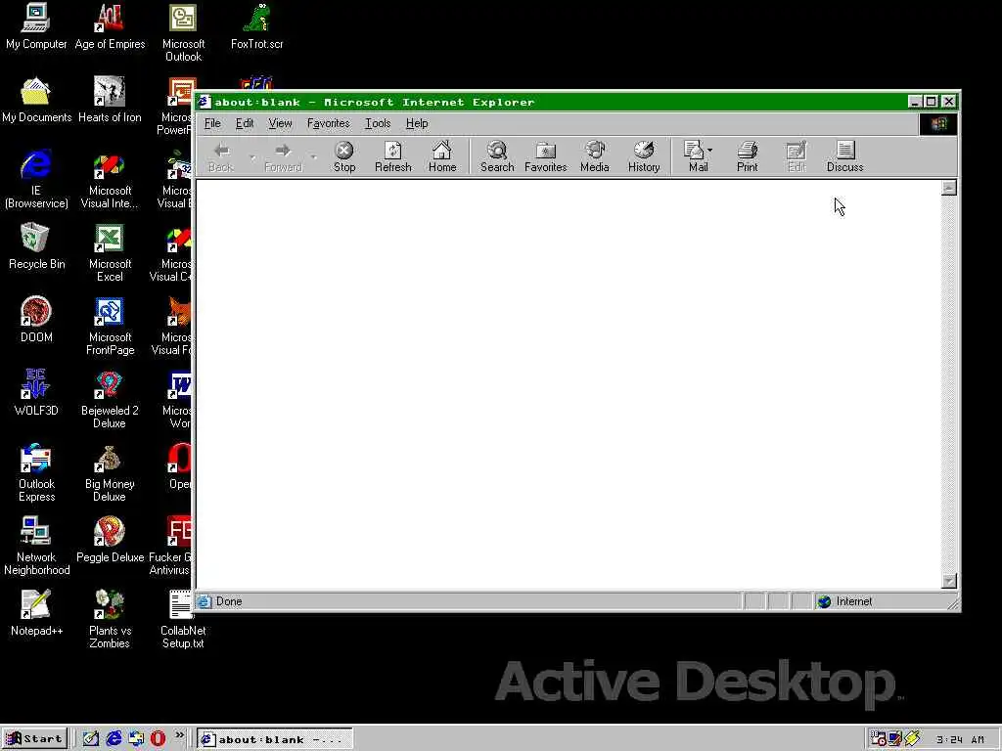Click the Start button

(34, 739)
